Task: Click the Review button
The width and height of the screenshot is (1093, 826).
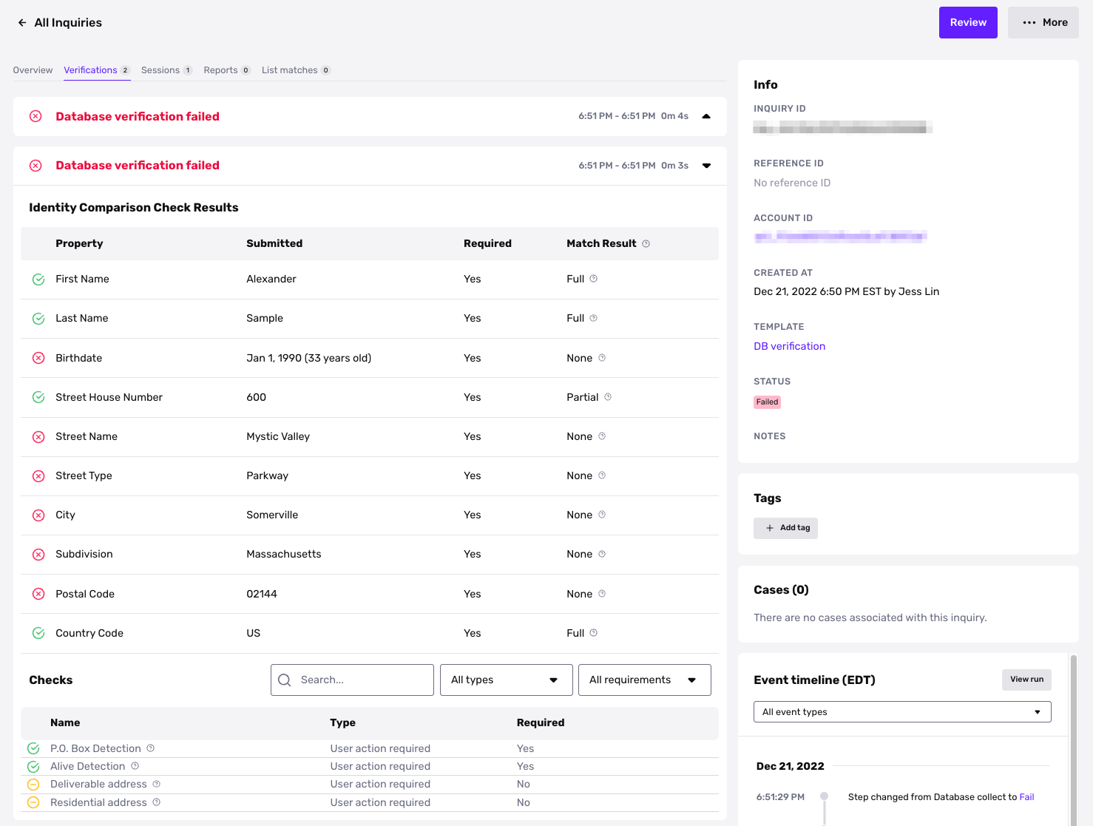Action: point(968,23)
